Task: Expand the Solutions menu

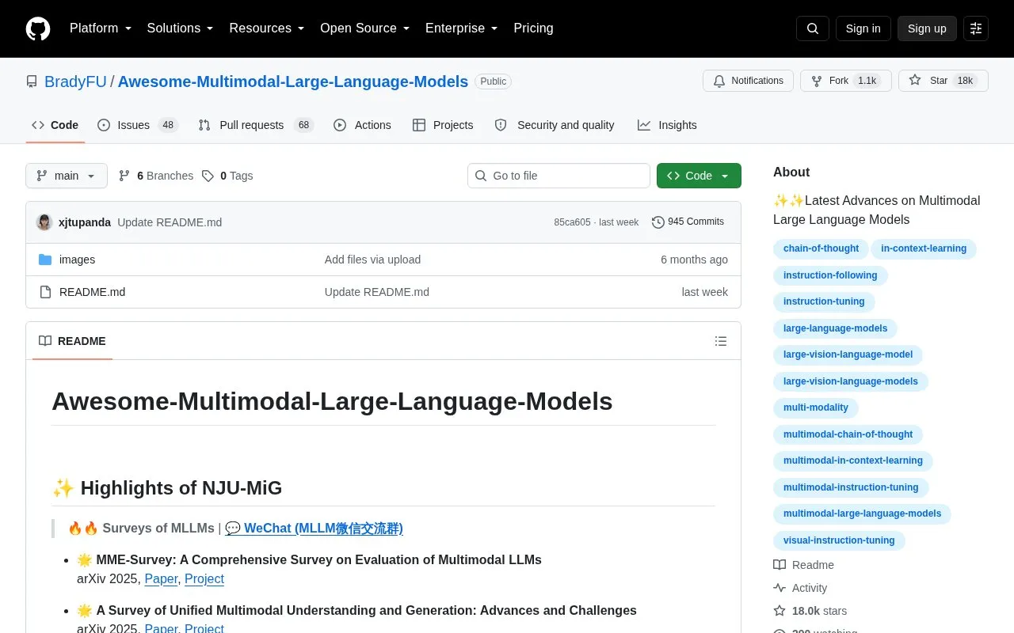Action: 181,28
